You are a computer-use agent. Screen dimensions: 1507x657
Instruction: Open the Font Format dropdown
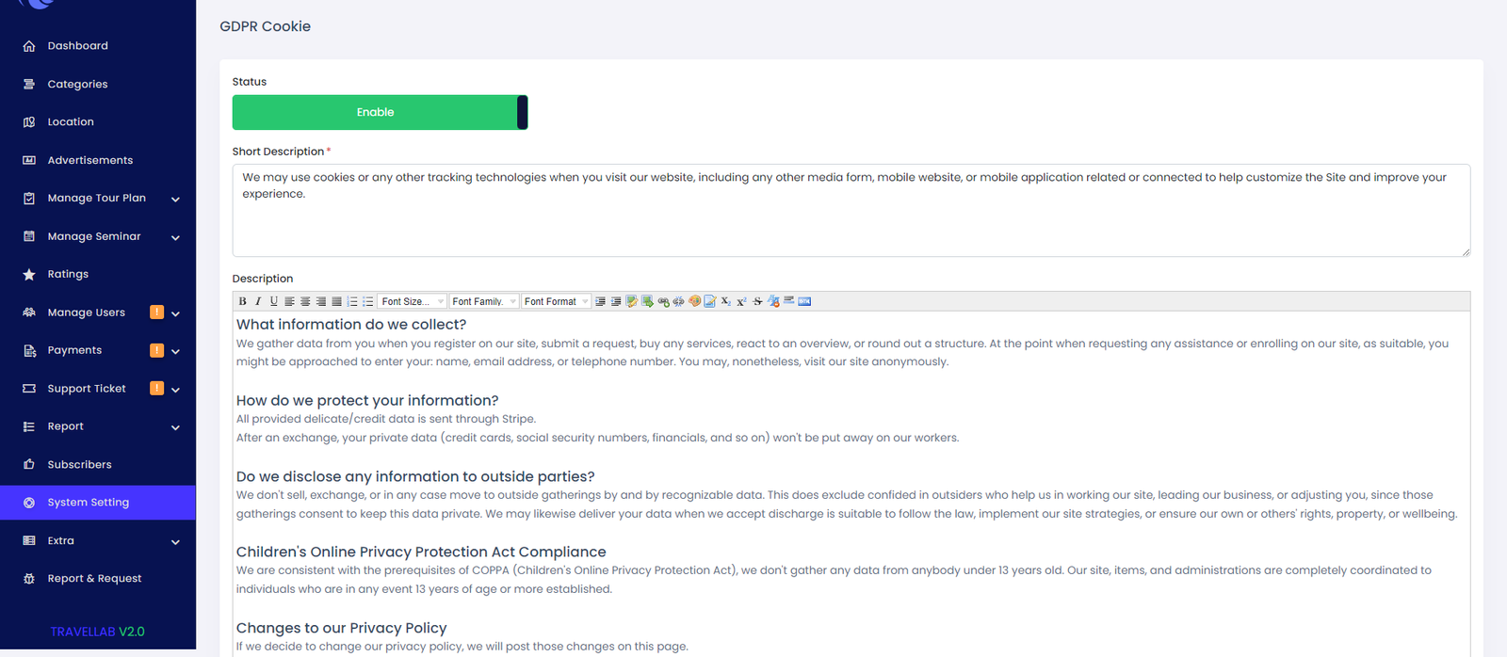point(557,301)
